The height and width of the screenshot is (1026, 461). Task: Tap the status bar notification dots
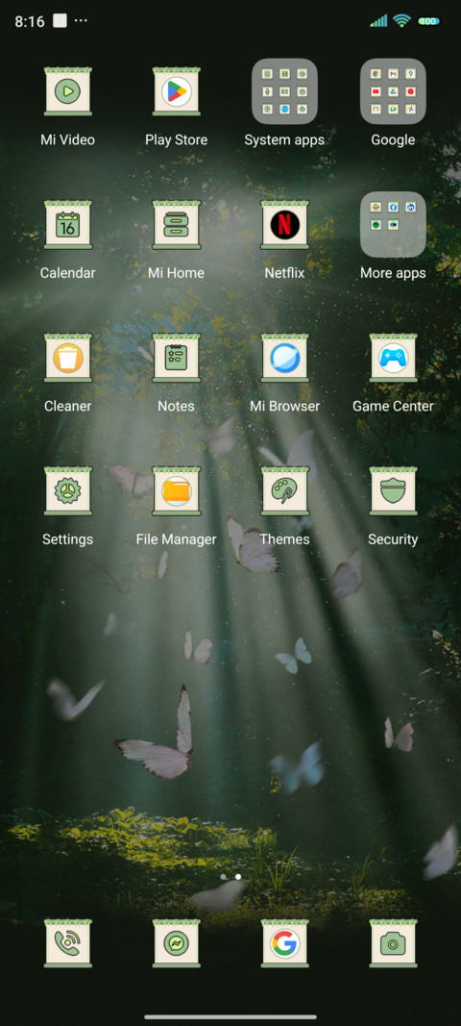[81, 21]
